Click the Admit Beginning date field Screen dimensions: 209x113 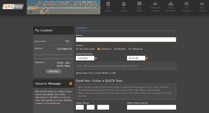pyautogui.click(x=85, y=58)
